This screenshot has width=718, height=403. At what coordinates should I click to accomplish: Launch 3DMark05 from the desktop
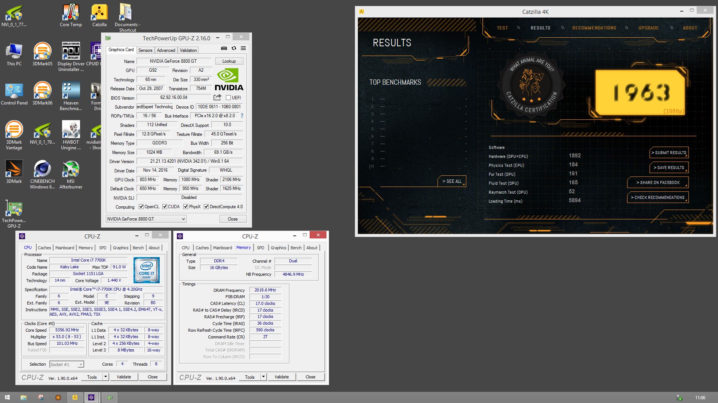pos(42,54)
